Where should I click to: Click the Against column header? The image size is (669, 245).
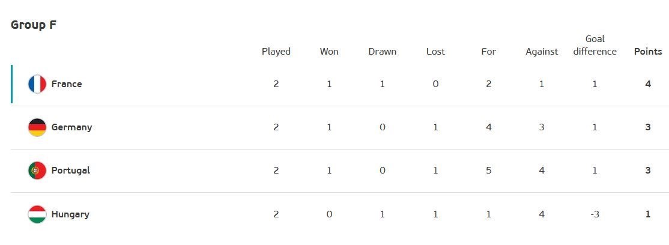(542, 52)
